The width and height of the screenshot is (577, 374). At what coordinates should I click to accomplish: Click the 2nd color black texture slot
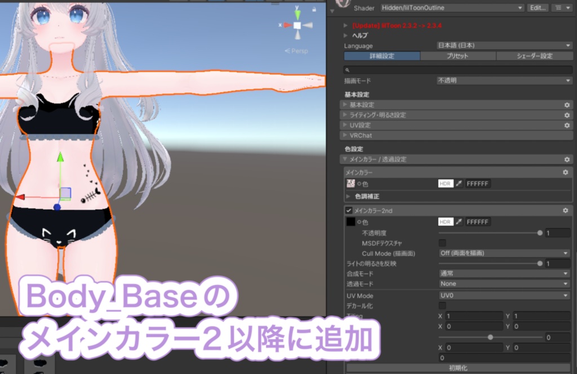pos(350,222)
